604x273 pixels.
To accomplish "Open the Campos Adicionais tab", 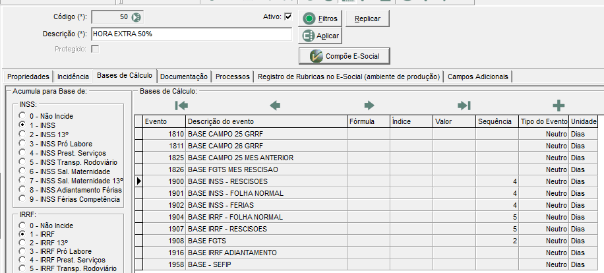I will pyautogui.click(x=477, y=76).
